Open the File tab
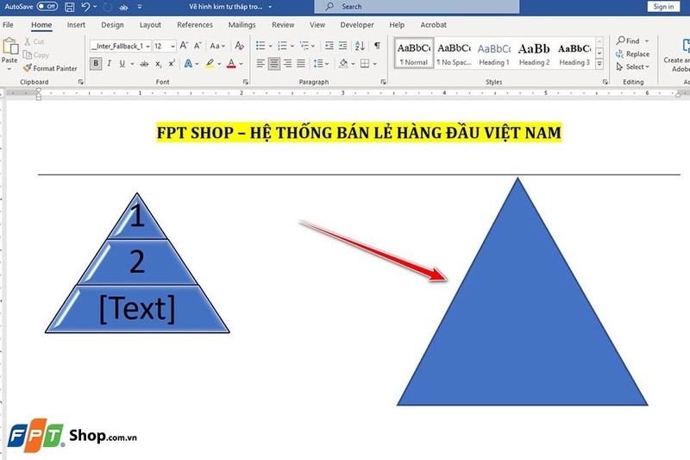This screenshot has height=460, width=690. click(8, 25)
